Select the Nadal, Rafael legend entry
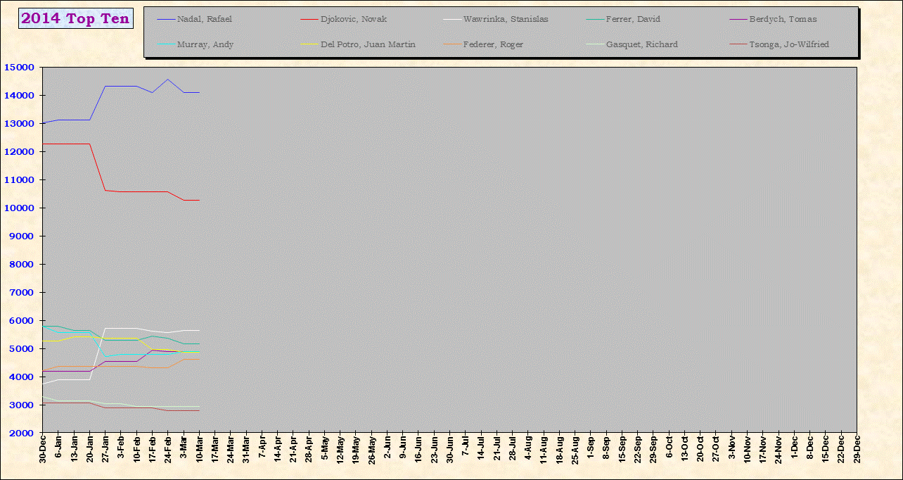 click(205, 19)
